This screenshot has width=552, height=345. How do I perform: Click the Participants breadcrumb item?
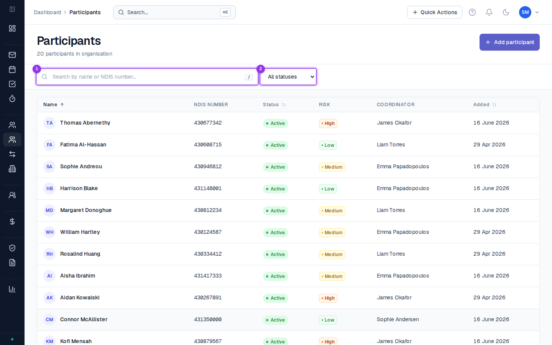85,12
